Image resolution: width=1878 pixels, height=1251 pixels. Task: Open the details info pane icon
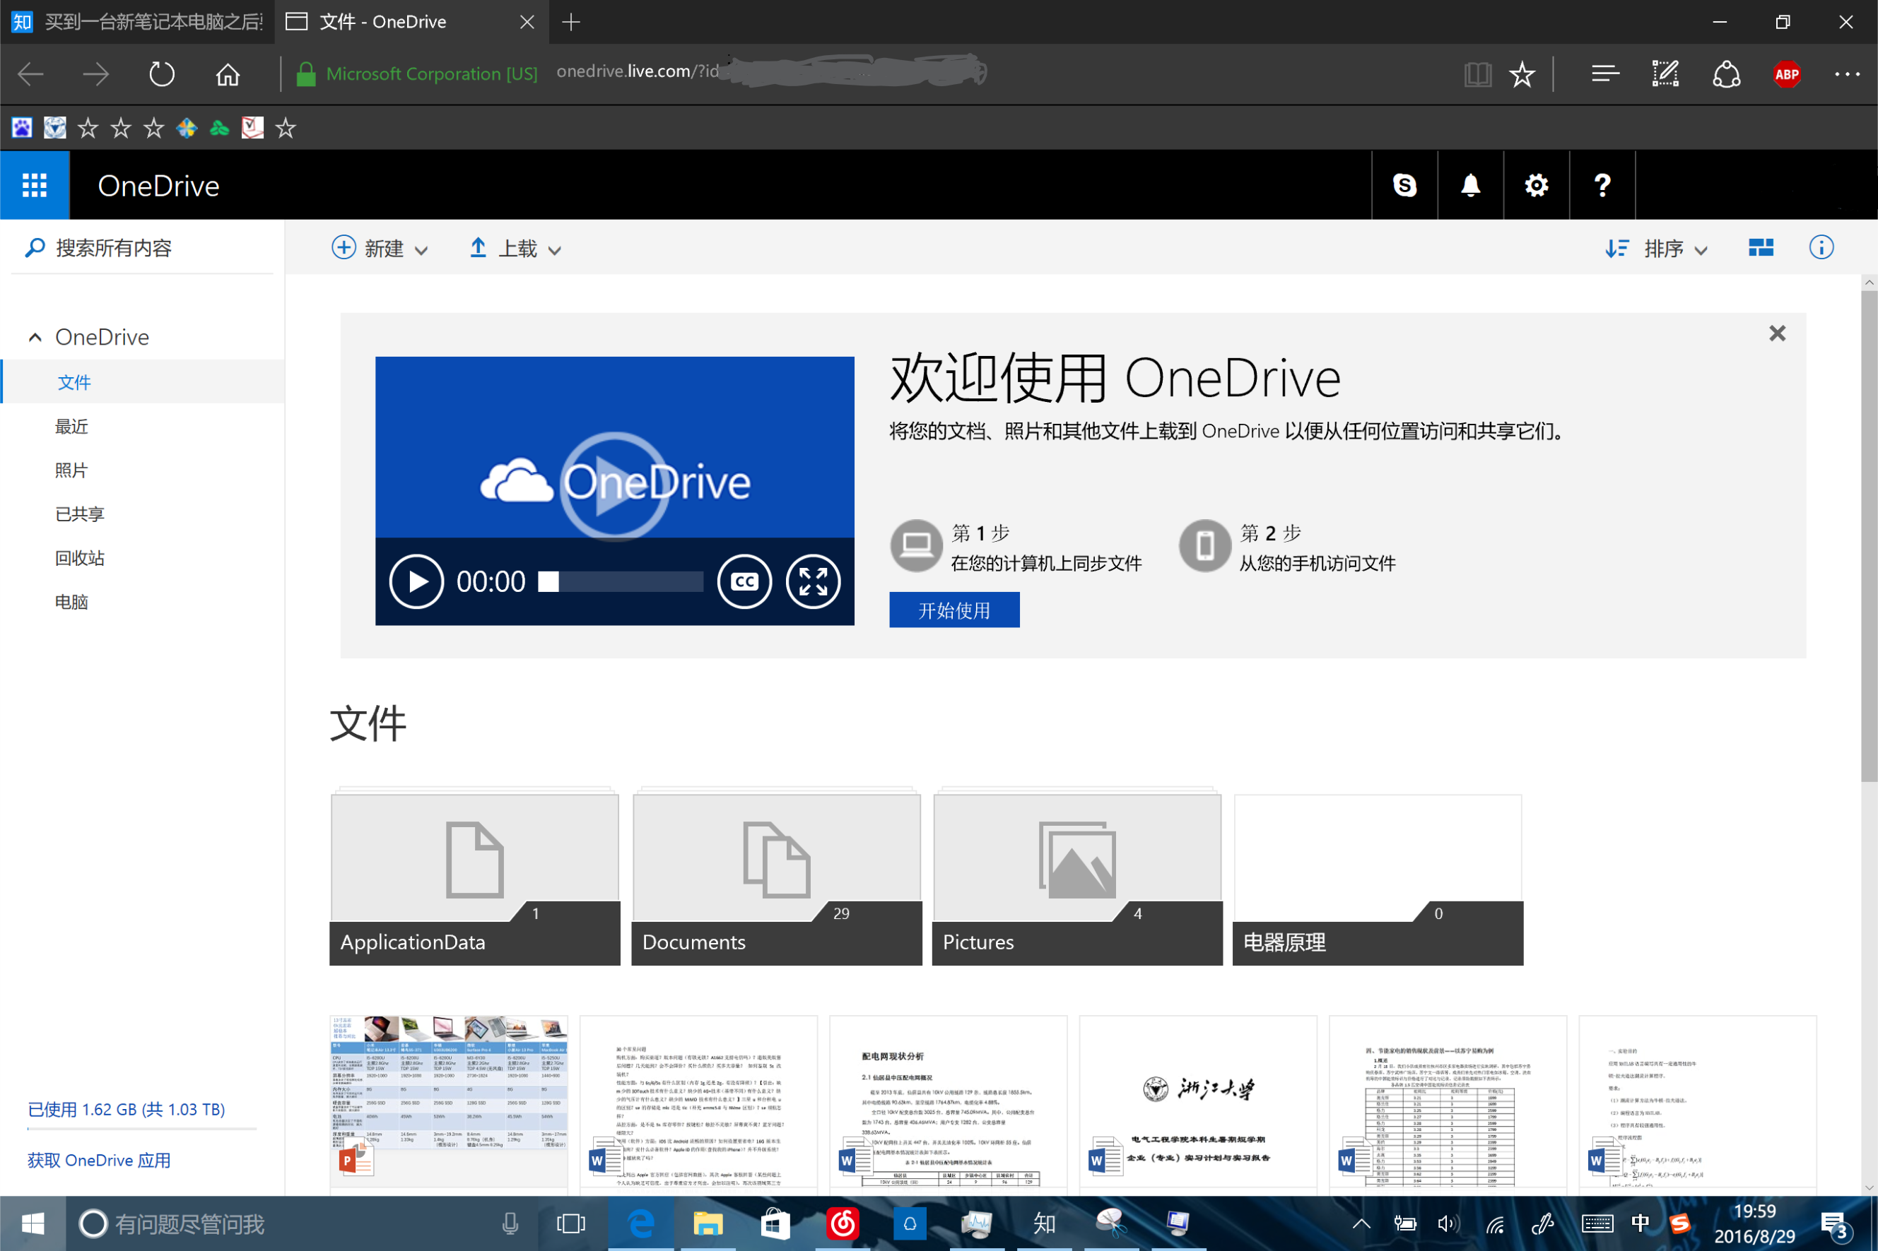[1821, 247]
